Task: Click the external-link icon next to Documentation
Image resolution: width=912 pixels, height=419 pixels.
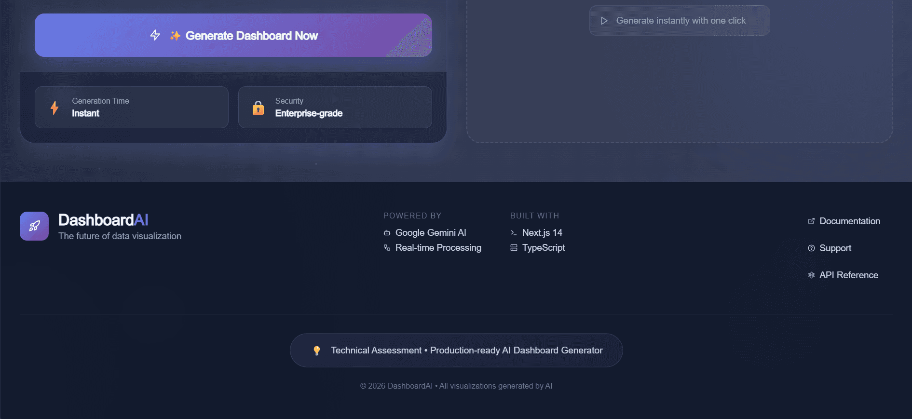Action: click(811, 221)
